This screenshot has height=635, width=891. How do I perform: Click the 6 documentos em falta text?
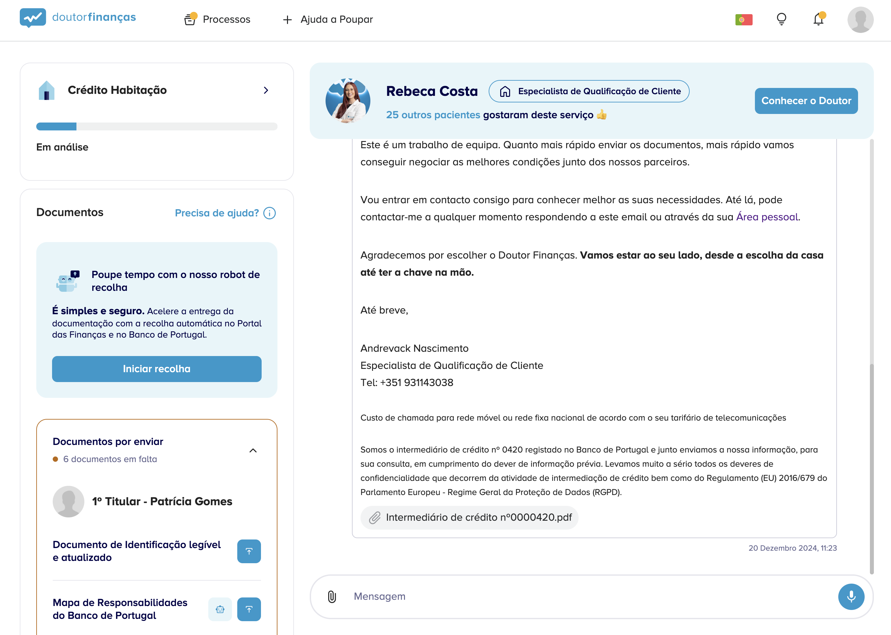(110, 459)
